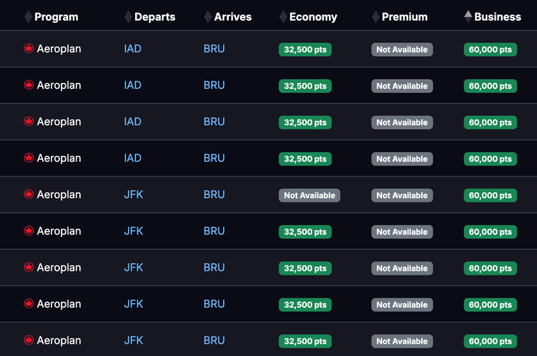The height and width of the screenshot is (356, 537).
Task: Sort by Arrives column sort arrows
Action: pos(208,17)
